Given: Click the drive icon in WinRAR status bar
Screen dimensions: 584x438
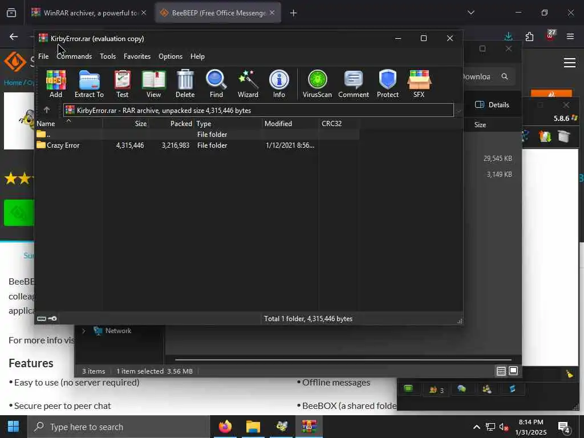Looking at the screenshot, I should point(42,318).
